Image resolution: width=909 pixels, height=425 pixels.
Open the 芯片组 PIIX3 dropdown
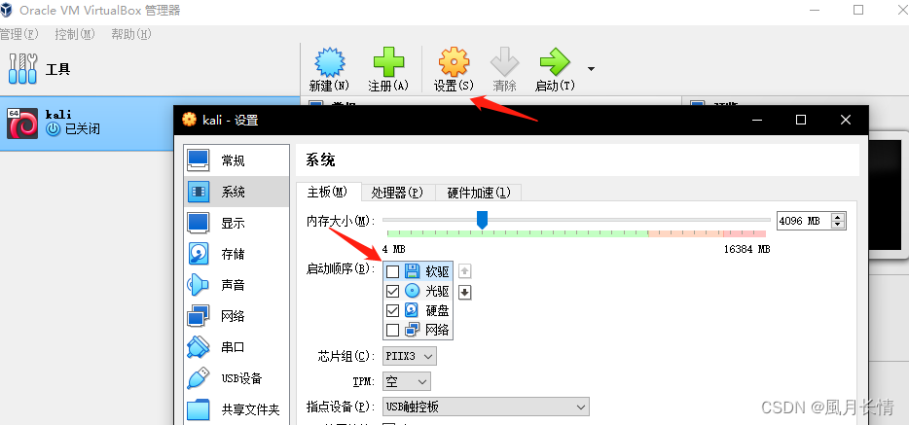410,356
